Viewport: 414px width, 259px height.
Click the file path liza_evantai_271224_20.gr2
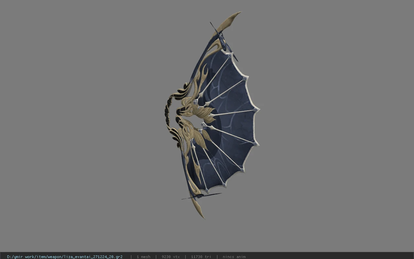pos(65,257)
